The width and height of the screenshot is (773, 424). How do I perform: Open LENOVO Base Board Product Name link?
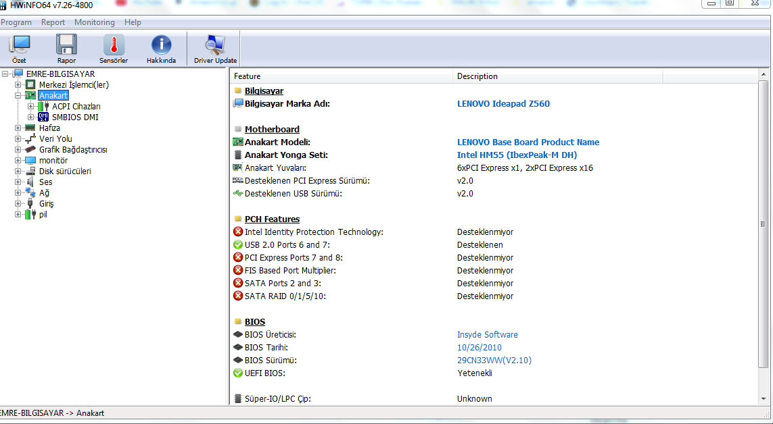pyautogui.click(x=528, y=142)
